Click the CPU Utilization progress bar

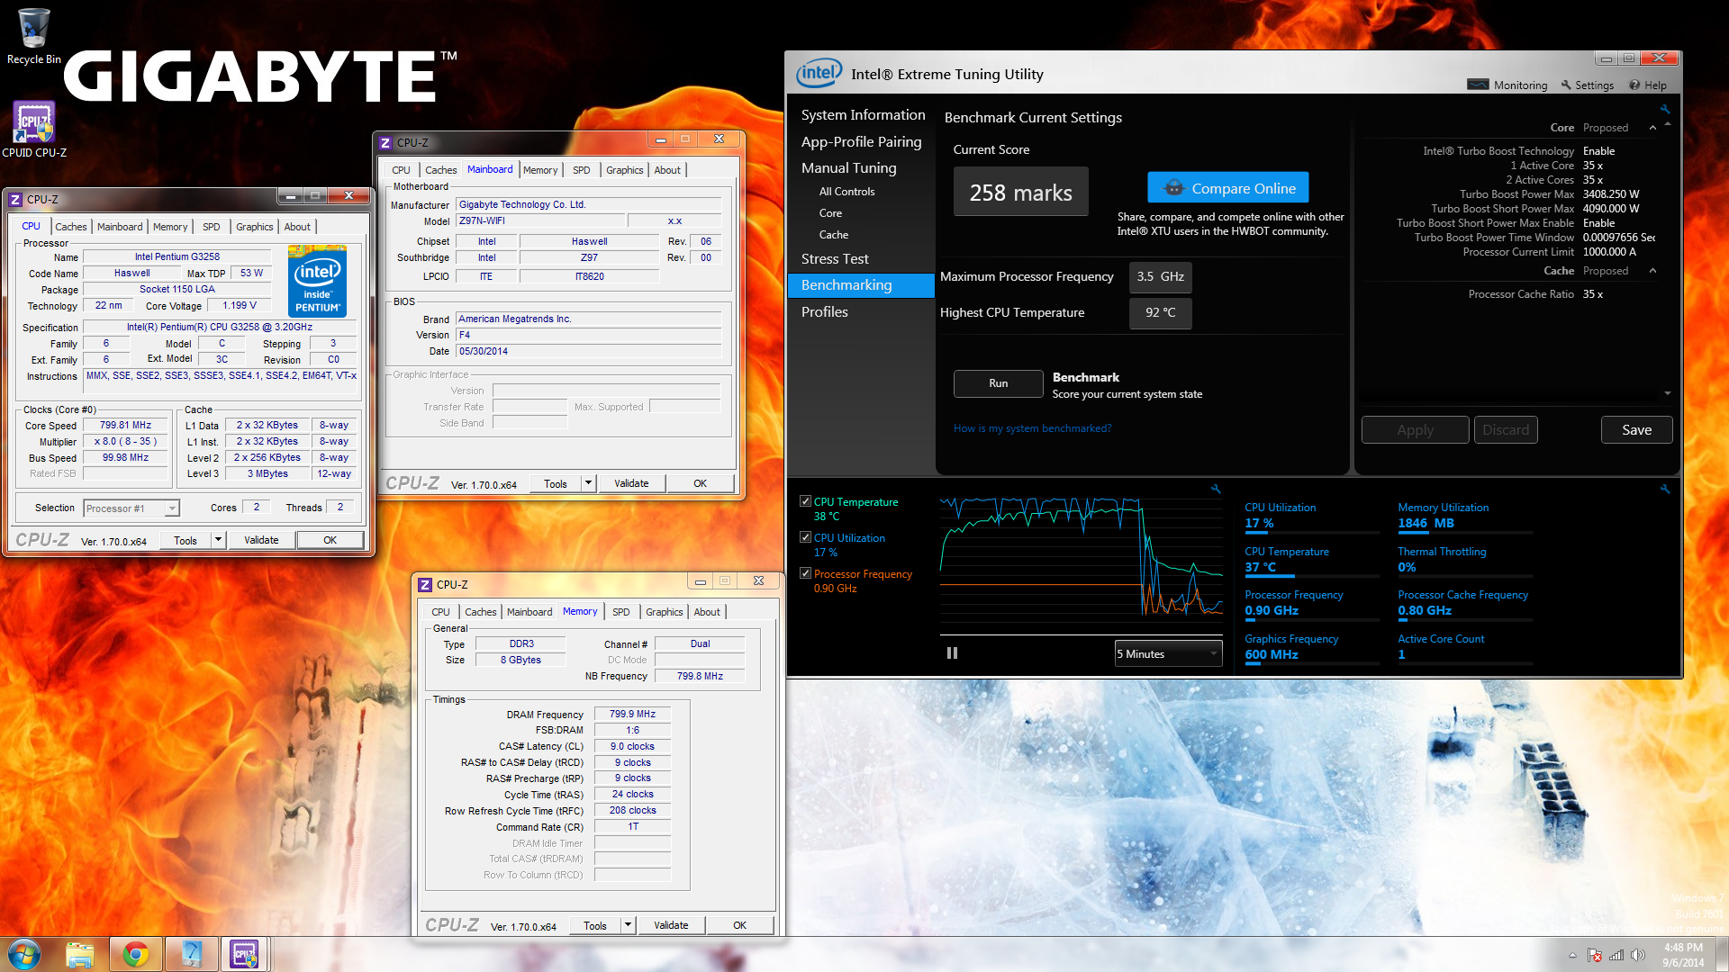coord(1312,532)
